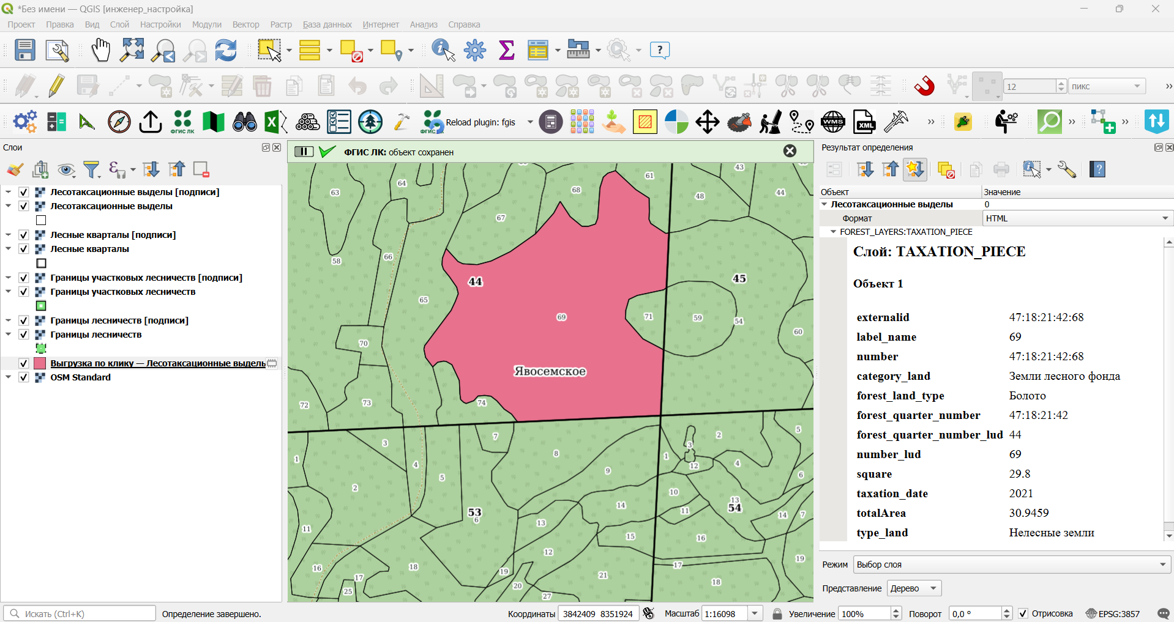Click the binoculars search plugin icon
The image size is (1174, 622).
tap(245, 122)
